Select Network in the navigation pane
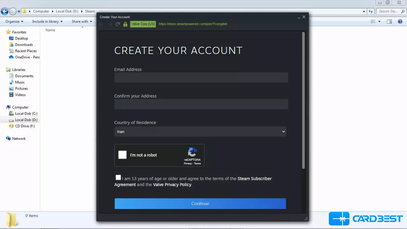Viewport: 407px width, 229px height. (x=19, y=138)
